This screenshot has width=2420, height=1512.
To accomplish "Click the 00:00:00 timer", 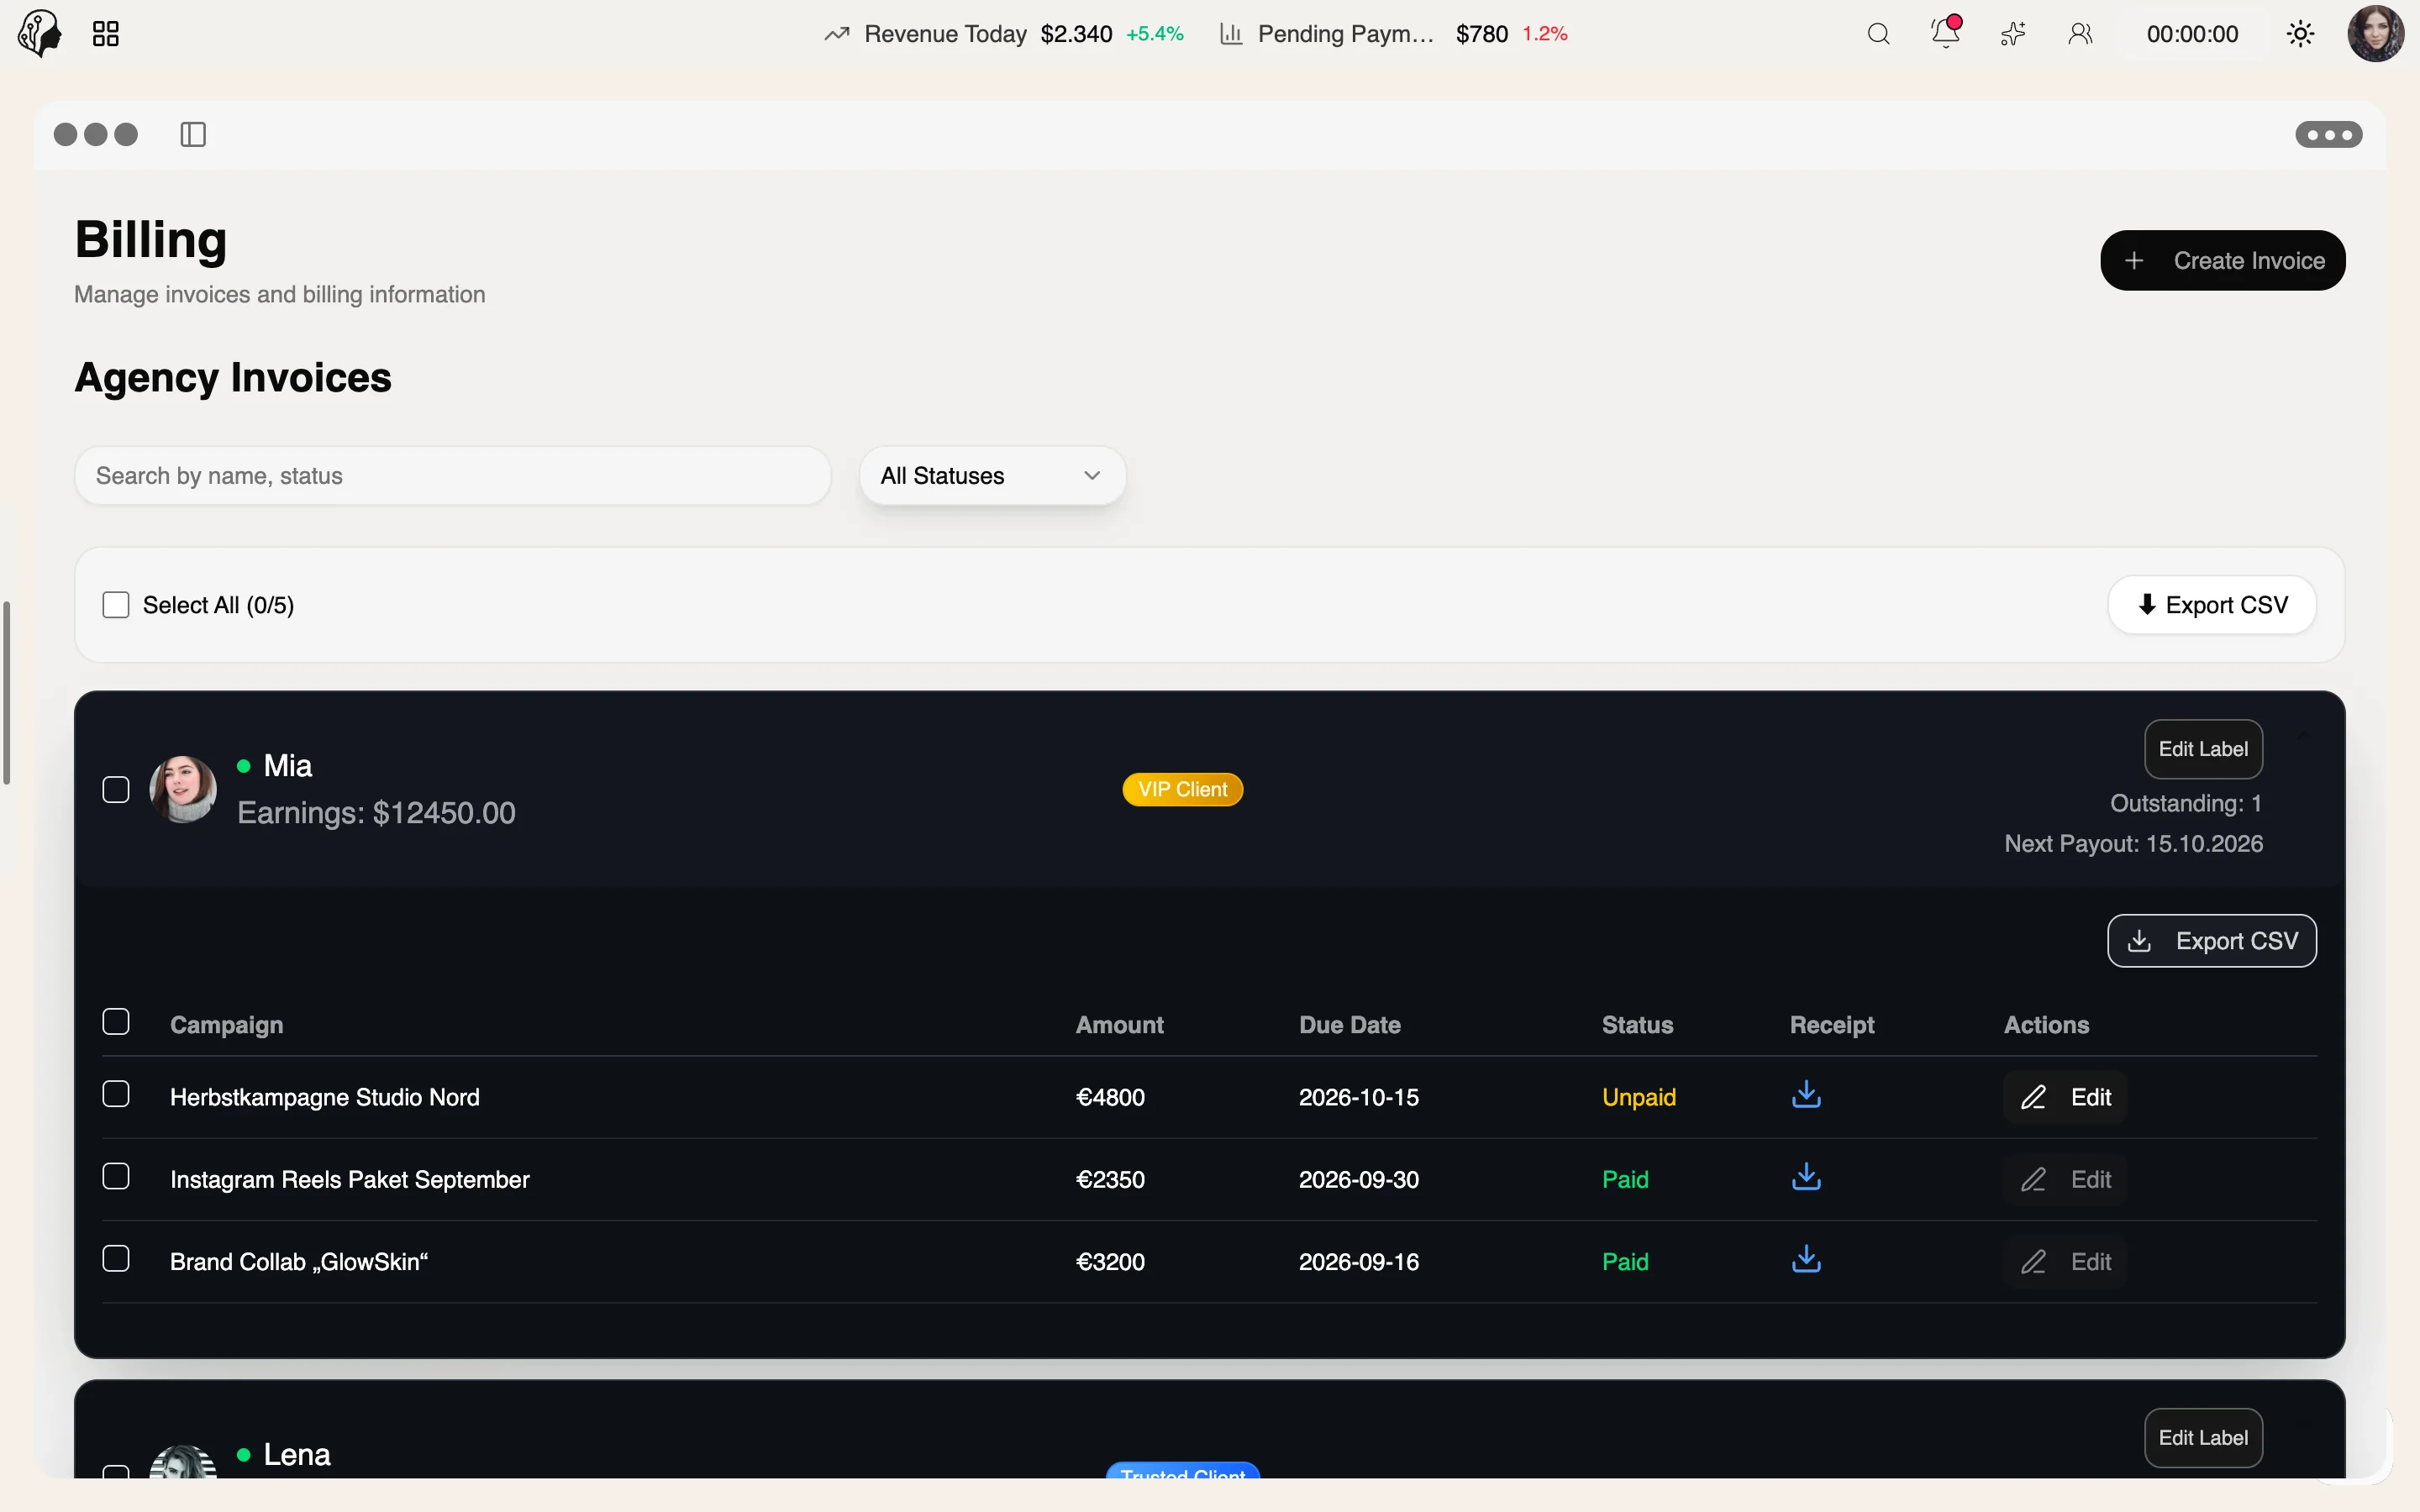I will pyautogui.click(x=2192, y=34).
